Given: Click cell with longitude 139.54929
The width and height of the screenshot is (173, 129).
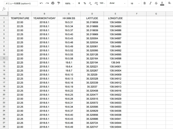Looking at the screenshot, I should pyautogui.click(x=115, y=99).
